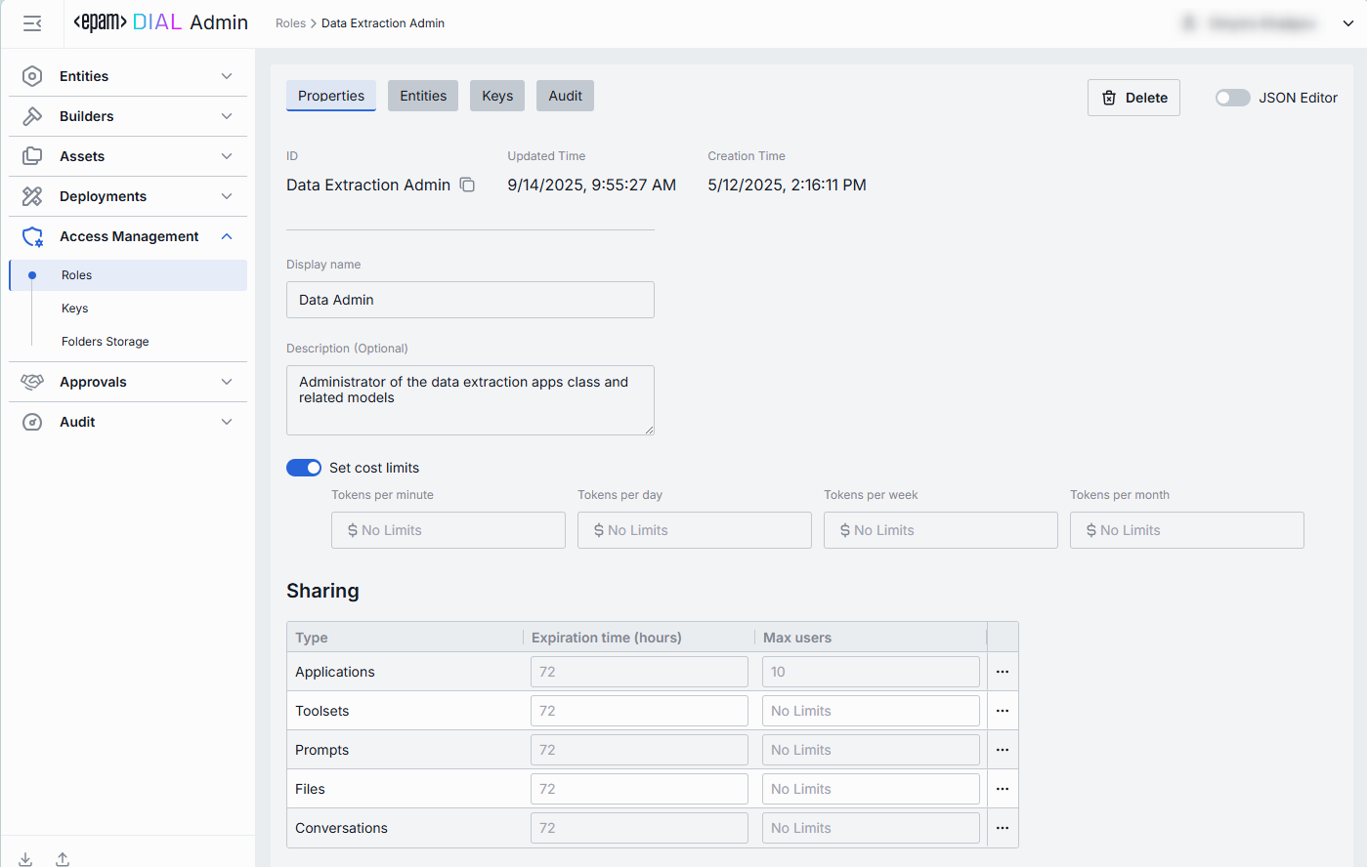The width and height of the screenshot is (1367, 867).
Task: Collapse the sidebar with the hamburger icon
Action: pos(32,23)
